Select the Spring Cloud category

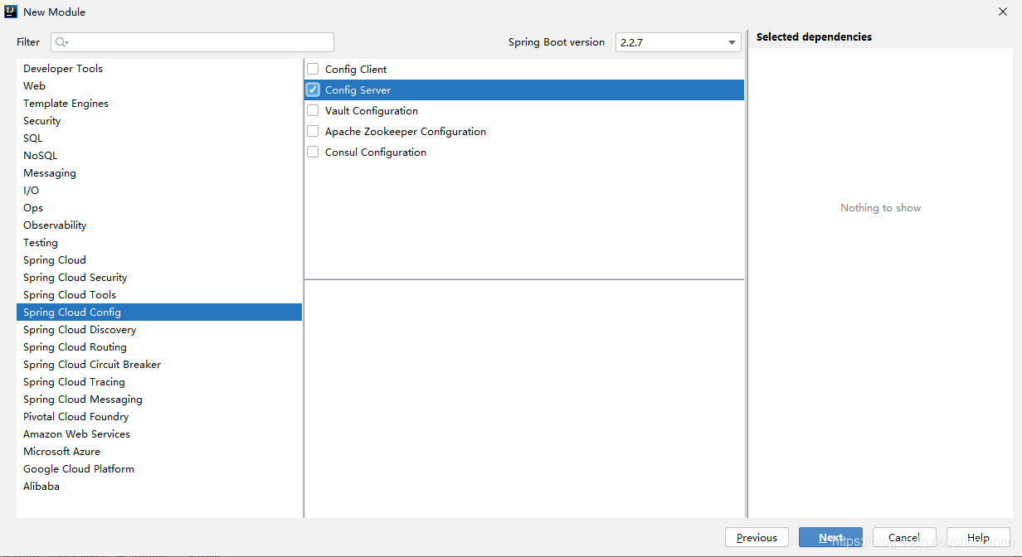tap(159, 260)
